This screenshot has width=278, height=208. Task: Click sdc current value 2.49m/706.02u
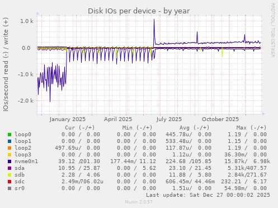click(x=82, y=182)
